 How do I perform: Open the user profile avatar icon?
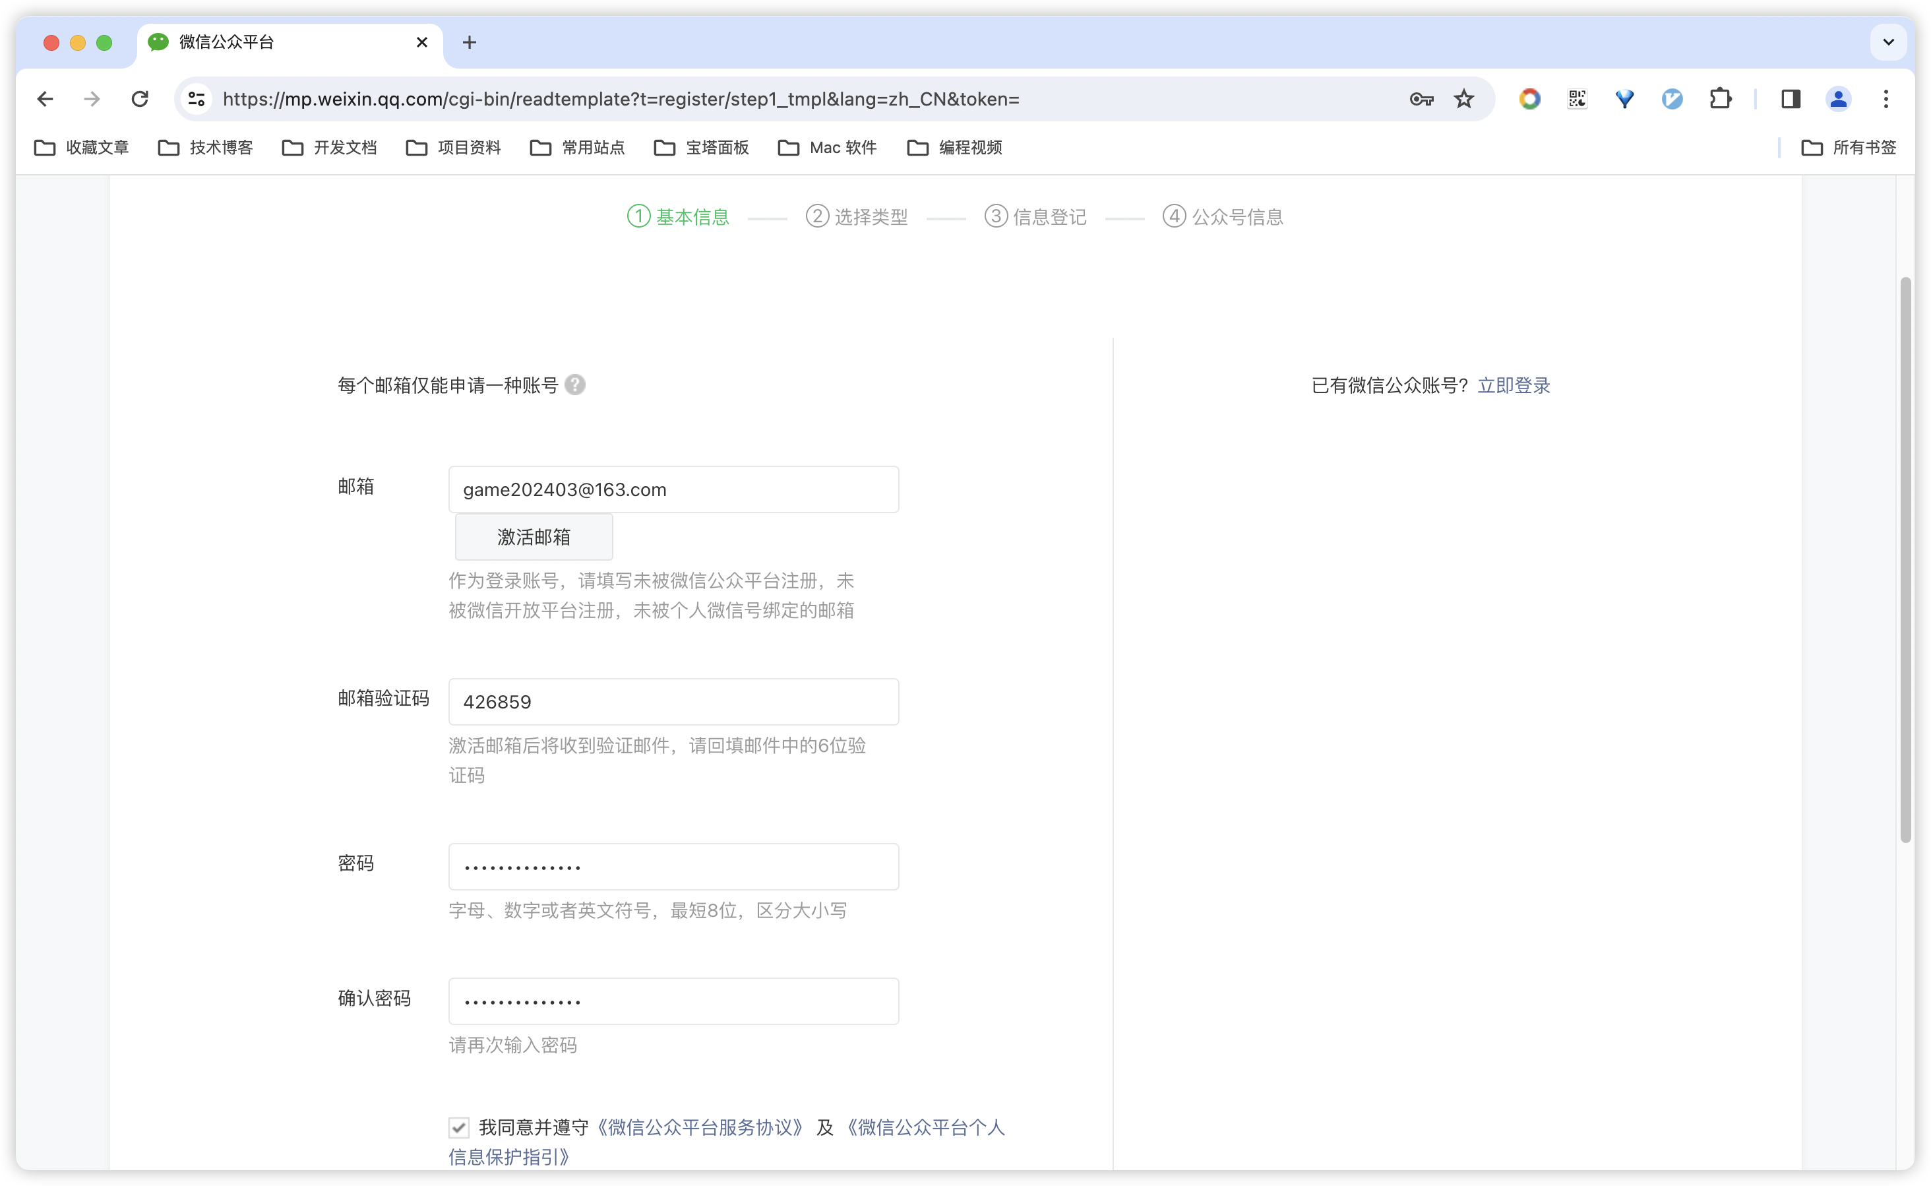tap(1838, 99)
